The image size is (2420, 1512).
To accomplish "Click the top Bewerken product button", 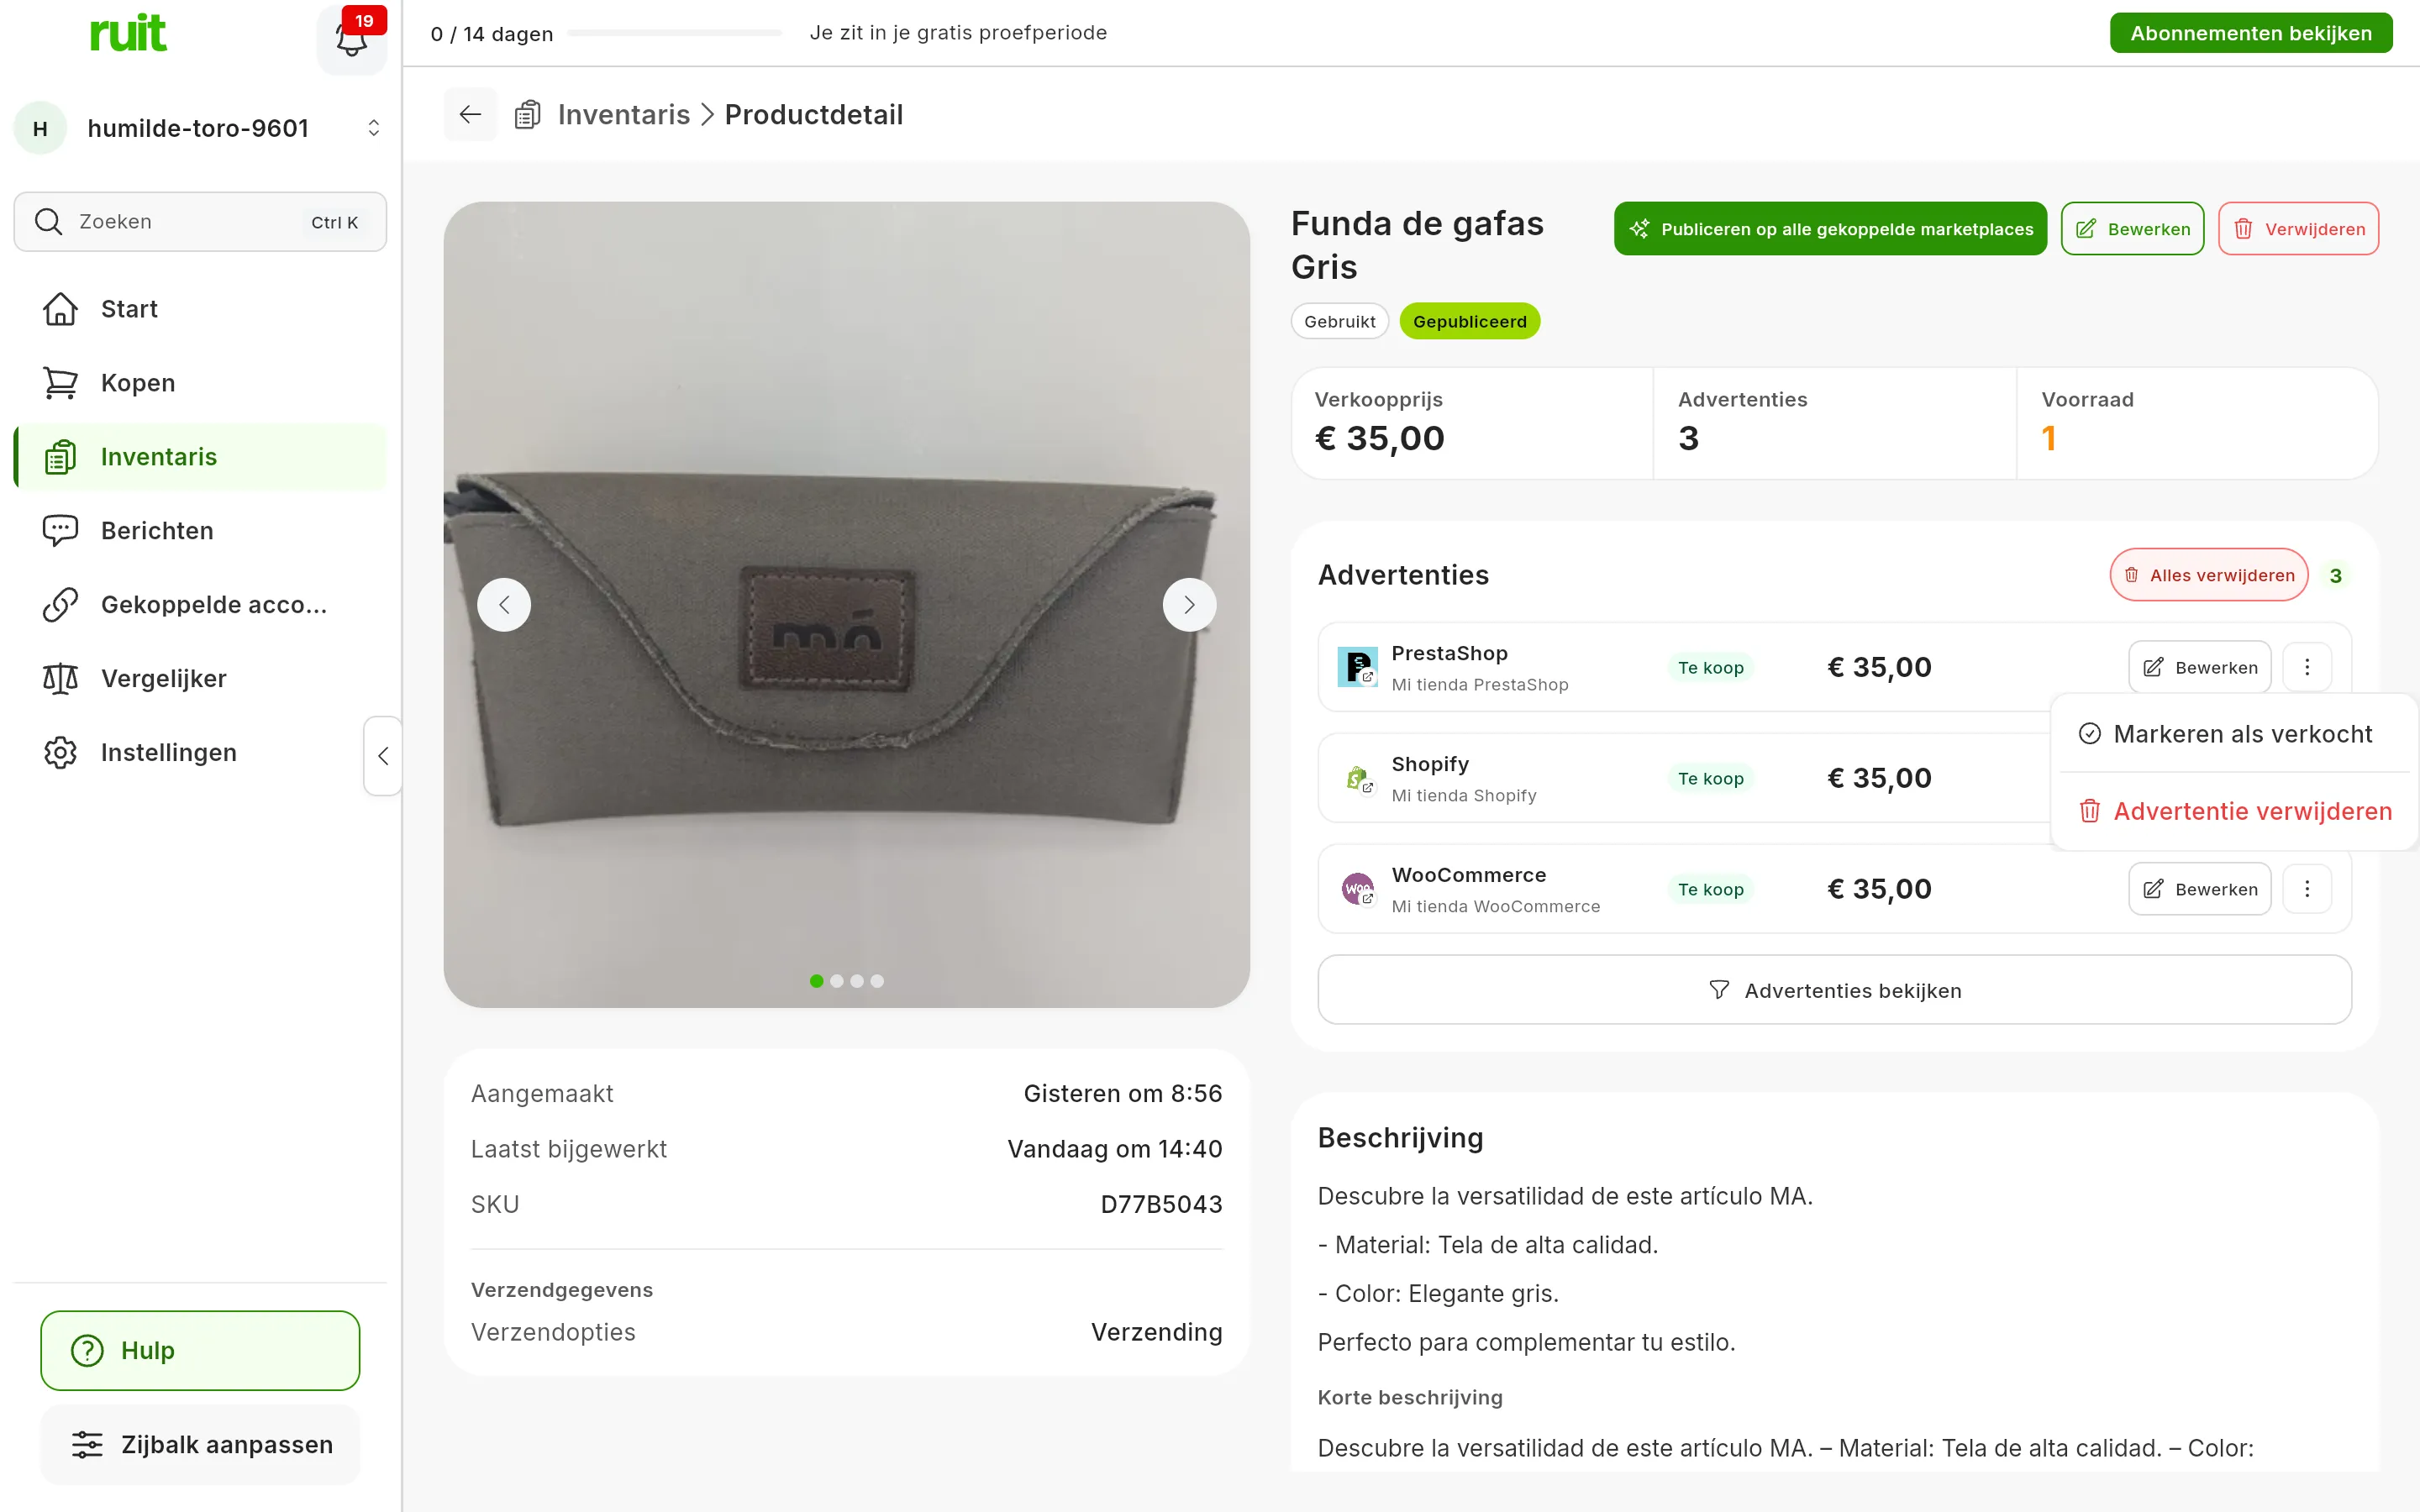I will click(x=2132, y=229).
